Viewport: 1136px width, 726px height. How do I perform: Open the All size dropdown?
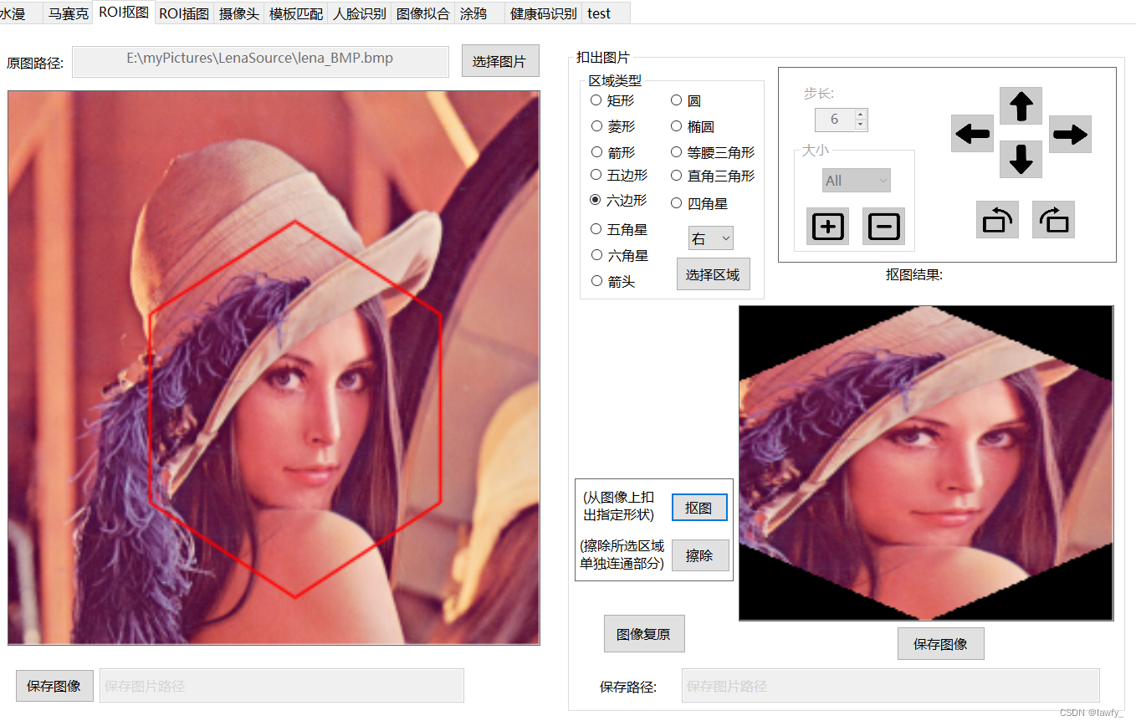pyautogui.click(x=856, y=180)
